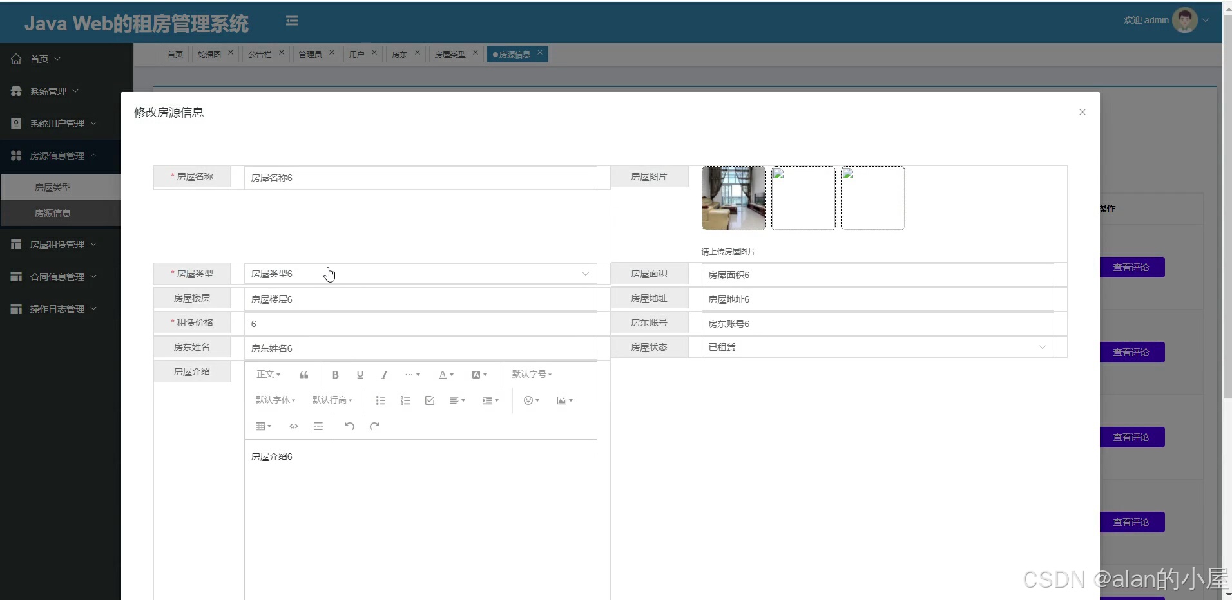
Task: Close the 修改房源信息 dialog
Action: [x=1083, y=112]
